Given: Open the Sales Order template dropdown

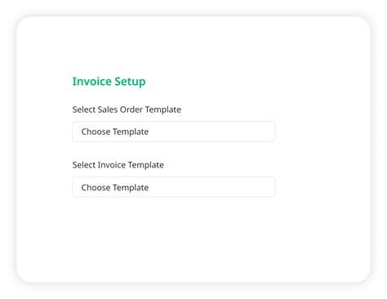Looking at the screenshot, I should pos(173,132).
